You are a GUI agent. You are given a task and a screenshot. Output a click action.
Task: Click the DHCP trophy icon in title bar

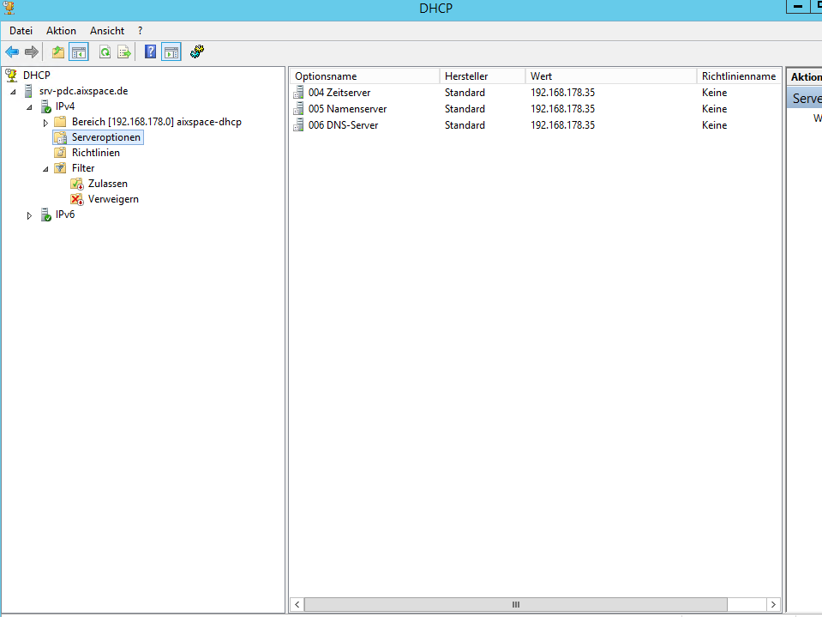click(9, 8)
